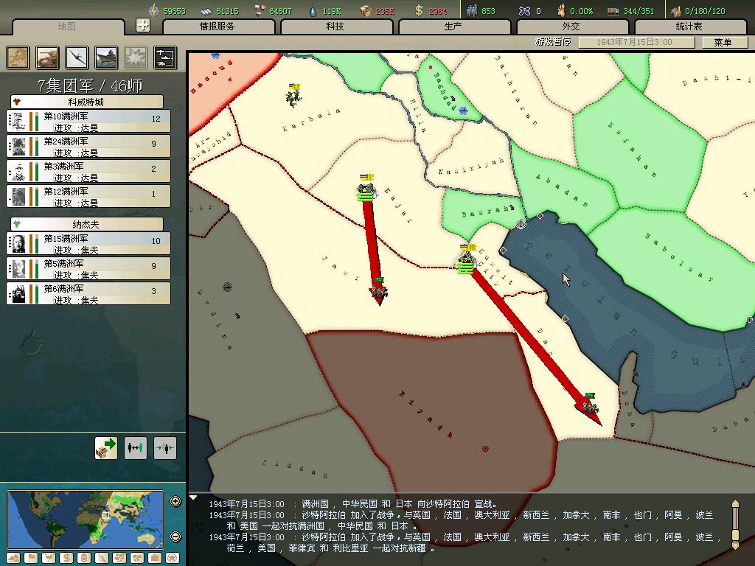Switch to terrain map mode icon
The width and height of the screenshot is (755, 566).
pos(14,558)
